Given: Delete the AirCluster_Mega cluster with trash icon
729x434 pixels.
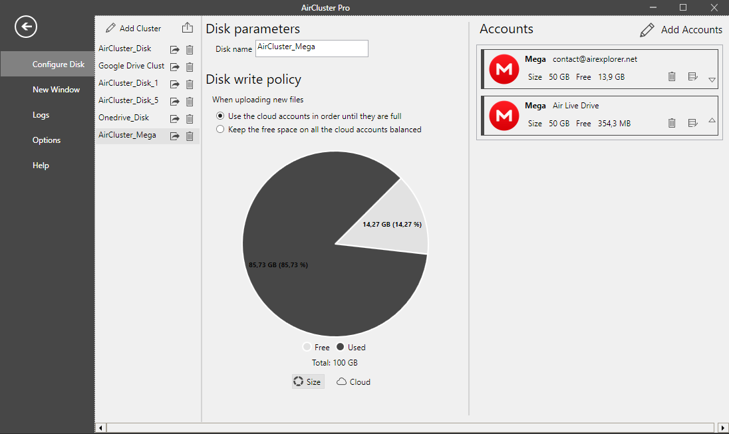Looking at the screenshot, I should (x=190, y=136).
